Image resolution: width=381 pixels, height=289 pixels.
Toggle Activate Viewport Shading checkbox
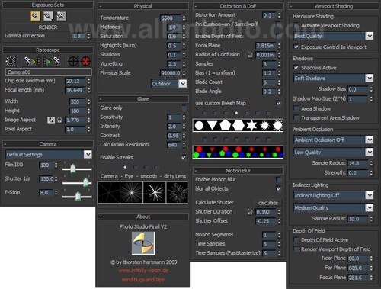[x=296, y=25]
